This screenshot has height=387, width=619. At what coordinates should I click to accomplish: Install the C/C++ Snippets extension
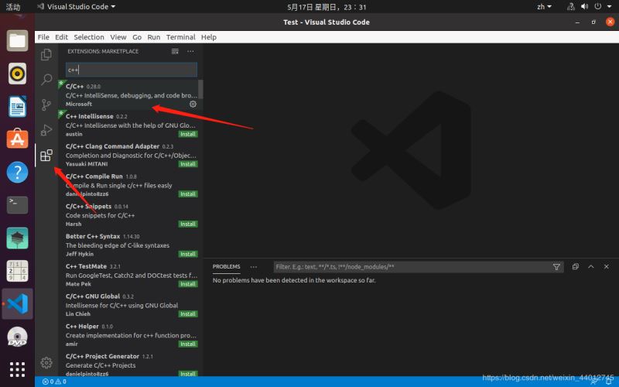coord(188,224)
